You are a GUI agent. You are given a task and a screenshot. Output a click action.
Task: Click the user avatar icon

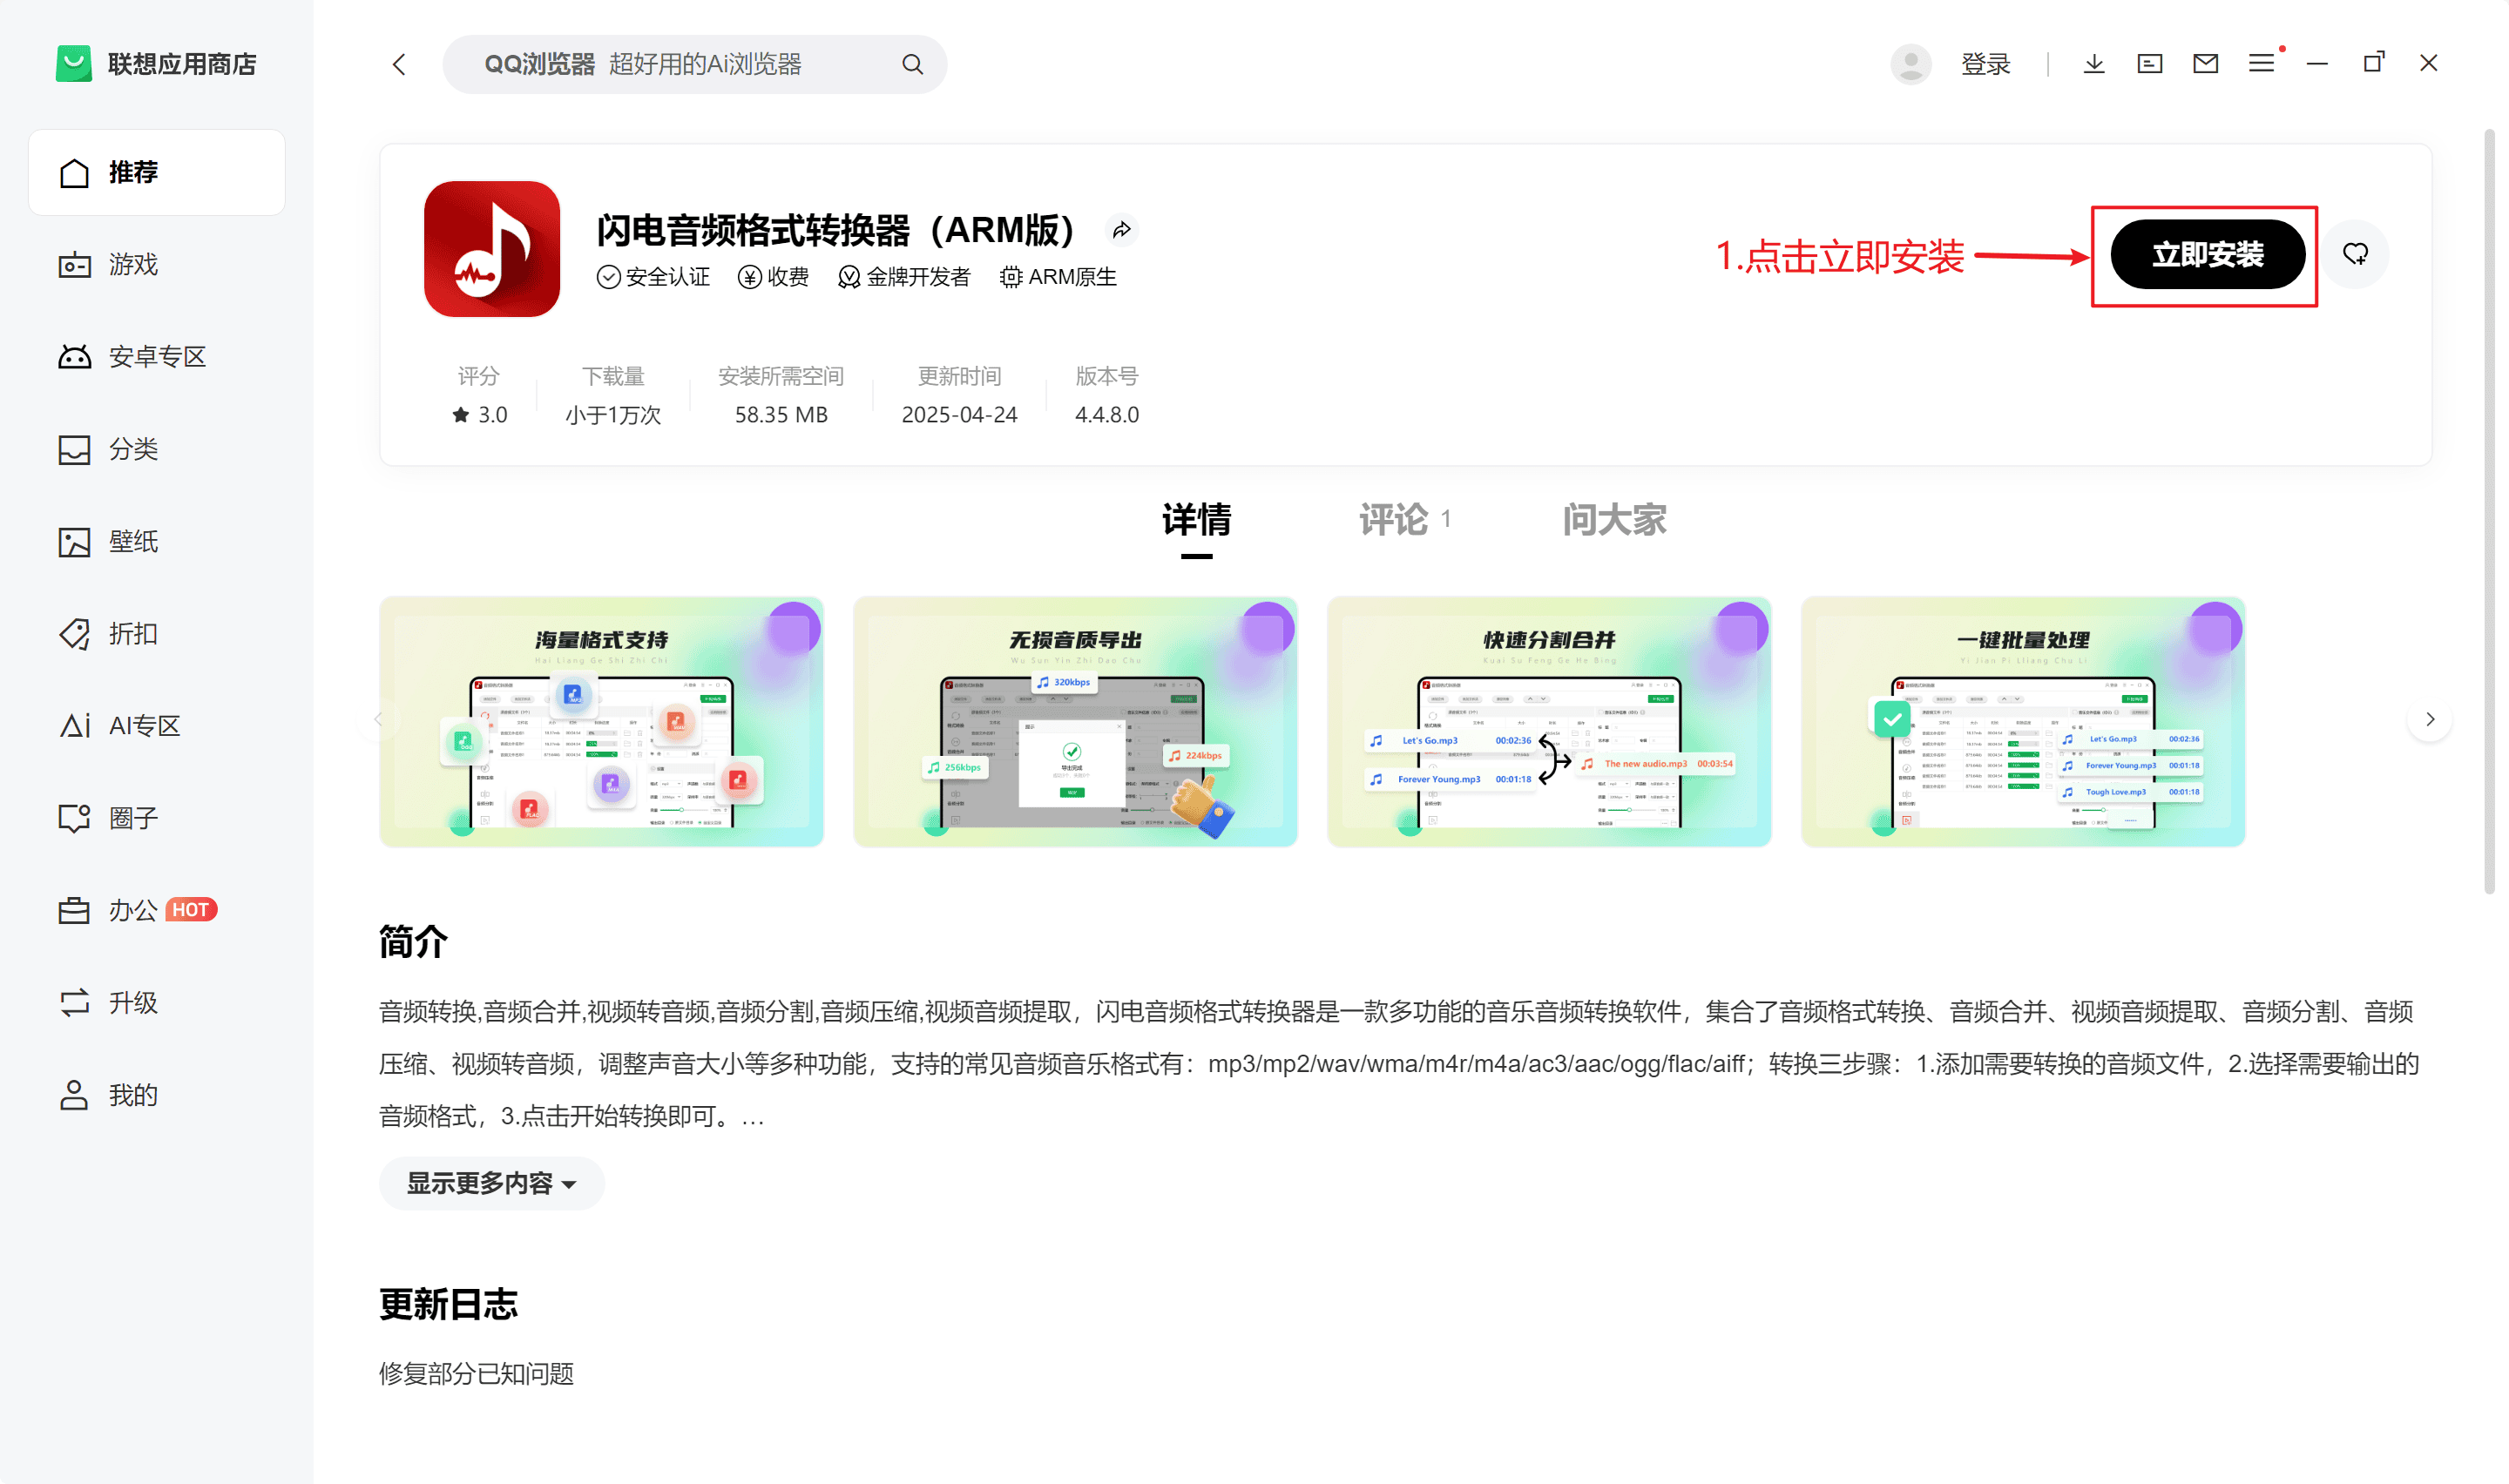pyautogui.click(x=1910, y=64)
